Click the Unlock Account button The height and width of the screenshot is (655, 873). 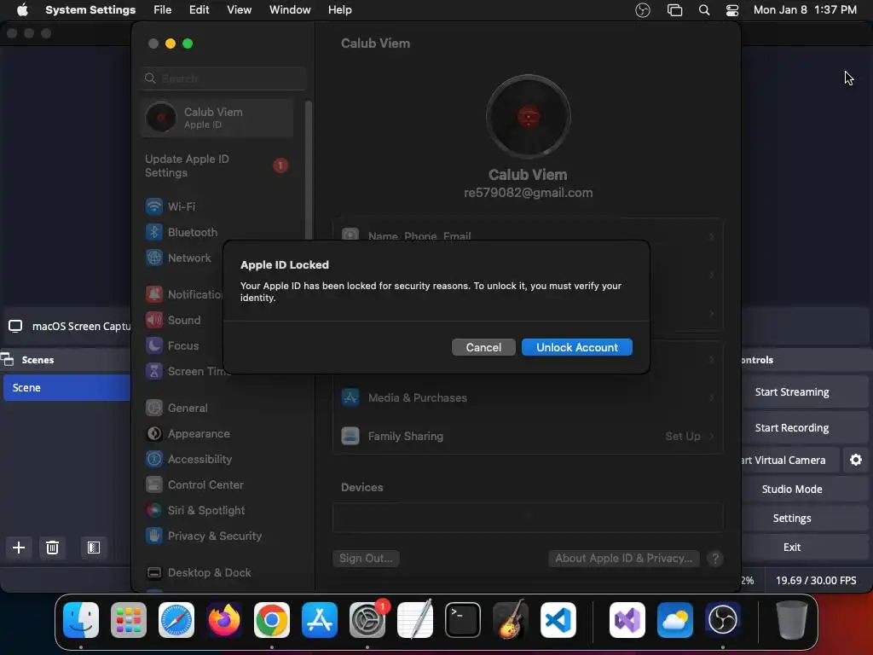pyautogui.click(x=577, y=347)
